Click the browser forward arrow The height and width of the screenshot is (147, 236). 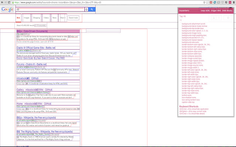click(x=6, y=3)
